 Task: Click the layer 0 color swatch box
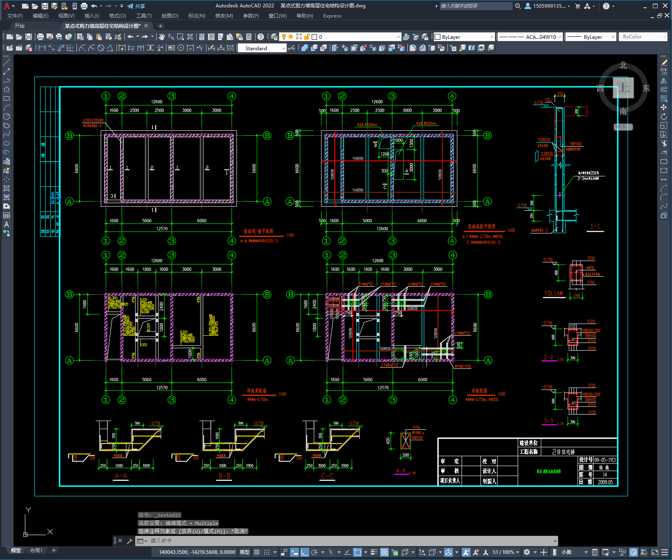[315, 37]
